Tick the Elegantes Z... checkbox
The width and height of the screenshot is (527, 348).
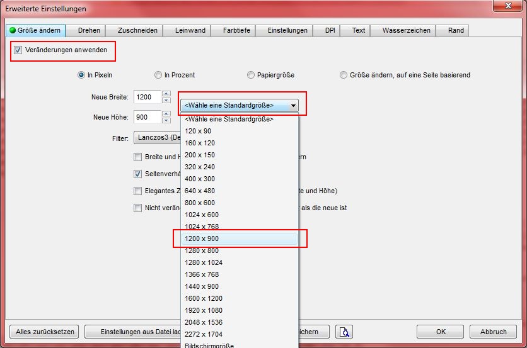point(137,191)
